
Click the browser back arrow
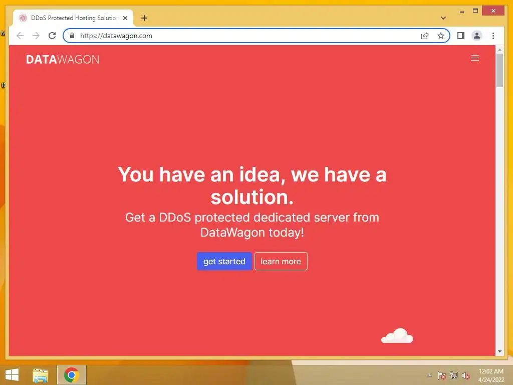pos(20,36)
